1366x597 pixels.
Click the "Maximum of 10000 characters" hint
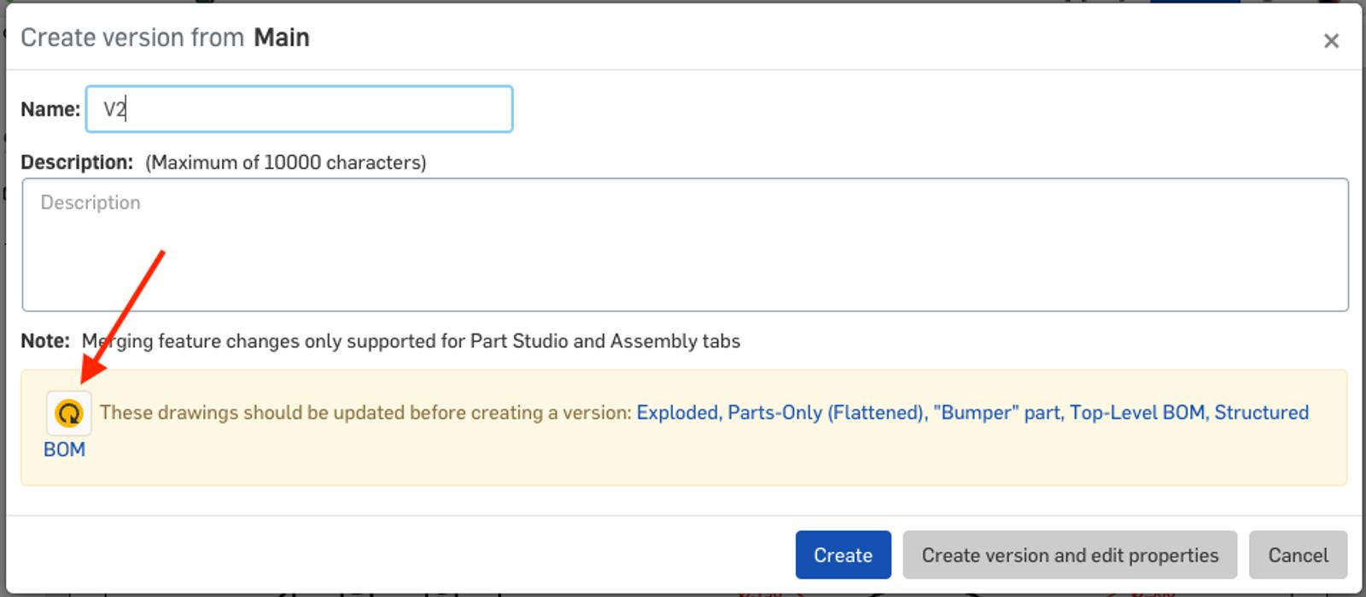tap(286, 162)
